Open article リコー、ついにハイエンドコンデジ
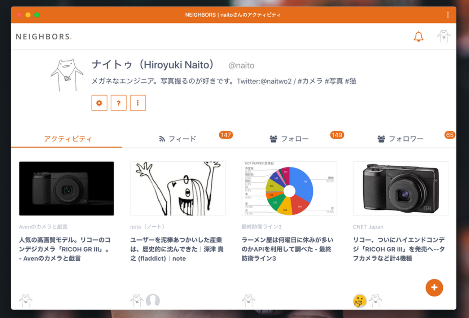The image size is (469, 318). coord(399,249)
